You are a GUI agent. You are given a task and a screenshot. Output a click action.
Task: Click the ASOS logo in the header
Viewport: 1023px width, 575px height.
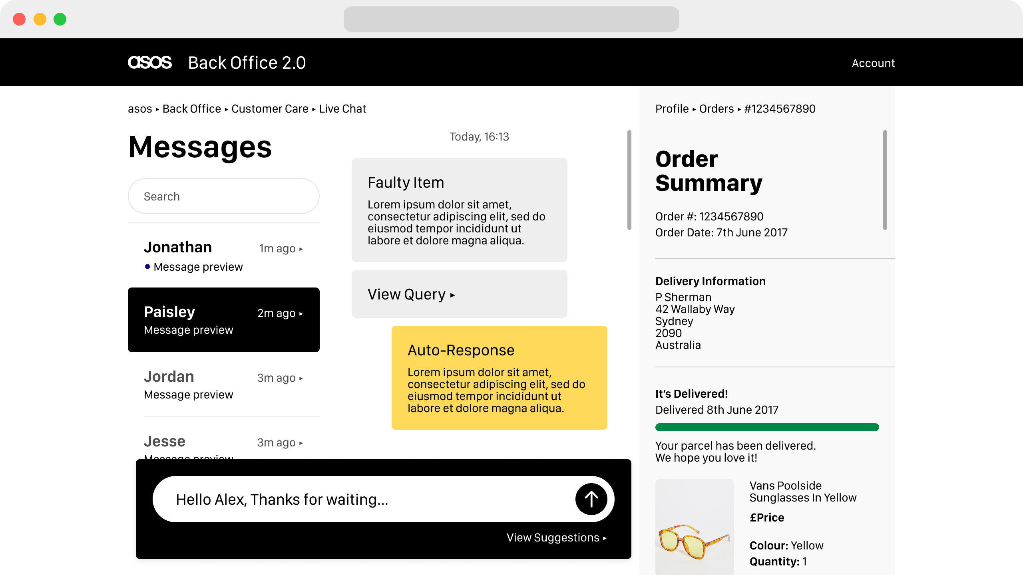pos(150,62)
